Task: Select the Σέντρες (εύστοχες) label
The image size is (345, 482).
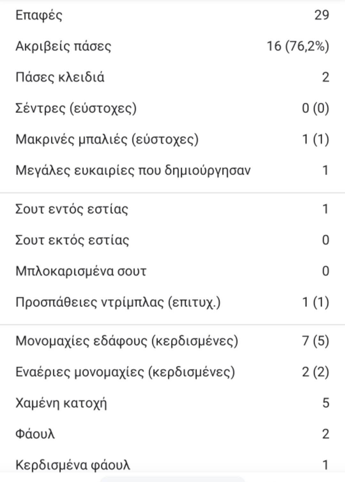Action: pos(76,108)
